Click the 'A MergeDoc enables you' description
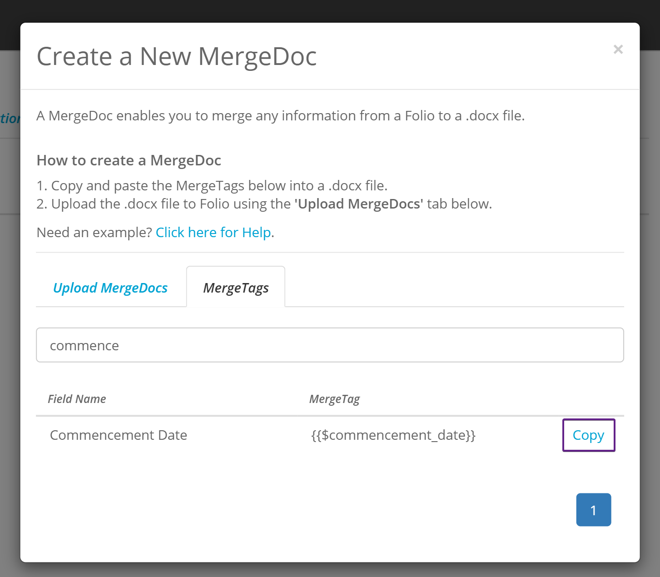The image size is (660, 577). click(280, 116)
